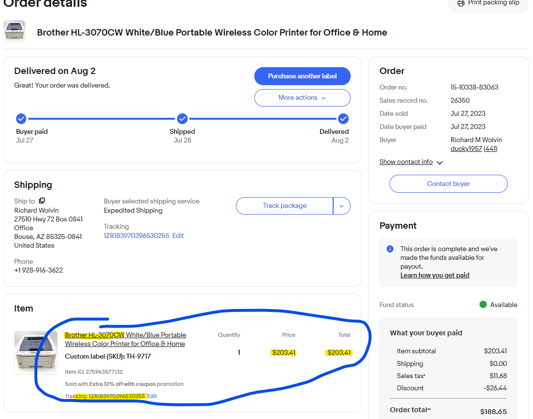Click the Contact buyer button
Viewport: 533px width, 419px height.
pos(448,183)
